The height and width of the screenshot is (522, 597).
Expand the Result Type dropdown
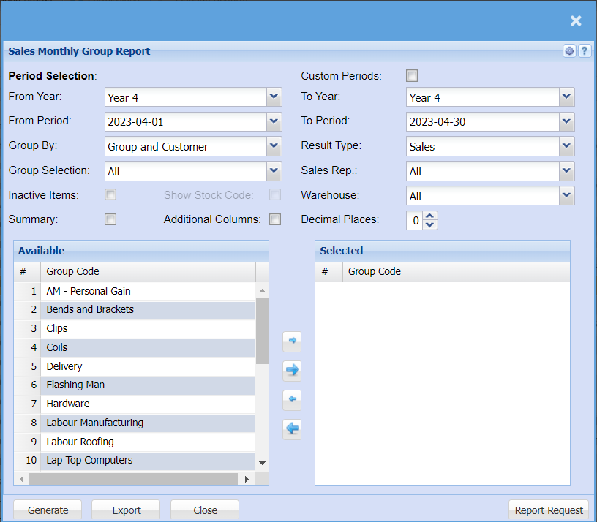coord(566,146)
